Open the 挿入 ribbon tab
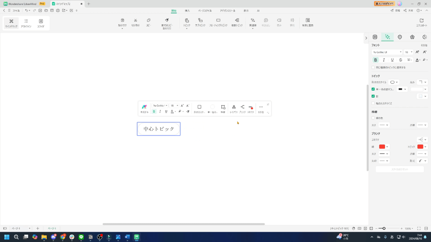The height and width of the screenshot is (242, 431). click(x=187, y=11)
